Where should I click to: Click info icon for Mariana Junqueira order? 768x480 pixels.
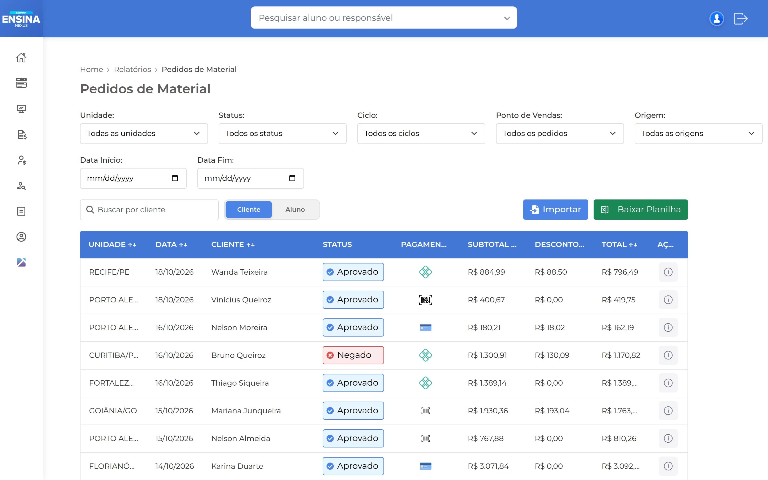[x=668, y=411]
